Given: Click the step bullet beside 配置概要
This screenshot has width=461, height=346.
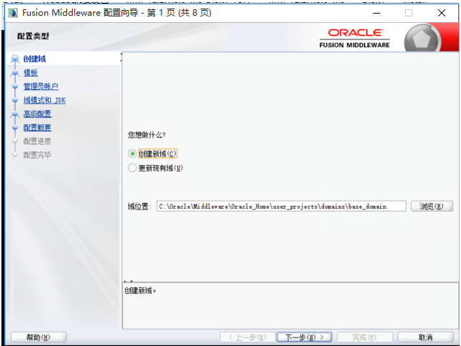Looking at the screenshot, I should 15,127.
